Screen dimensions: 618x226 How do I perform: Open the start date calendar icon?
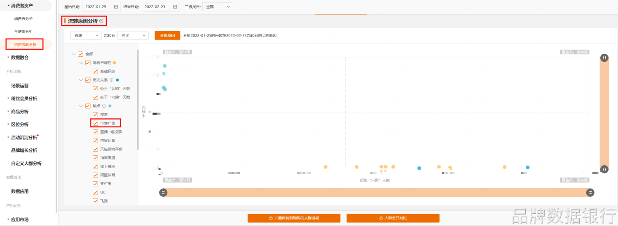[x=116, y=7]
